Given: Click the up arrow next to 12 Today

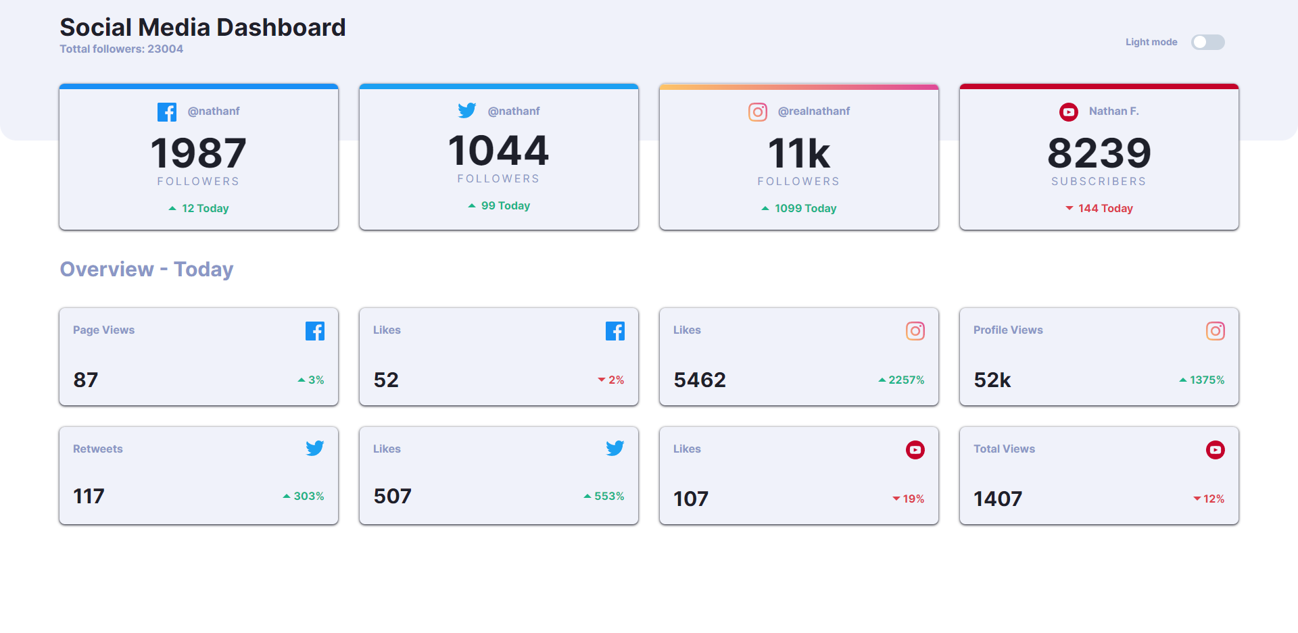Looking at the screenshot, I should tap(173, 208).
